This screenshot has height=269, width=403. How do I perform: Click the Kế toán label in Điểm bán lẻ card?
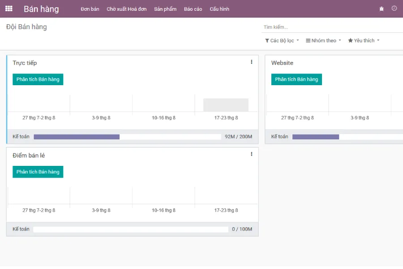(x=21, y=229)
